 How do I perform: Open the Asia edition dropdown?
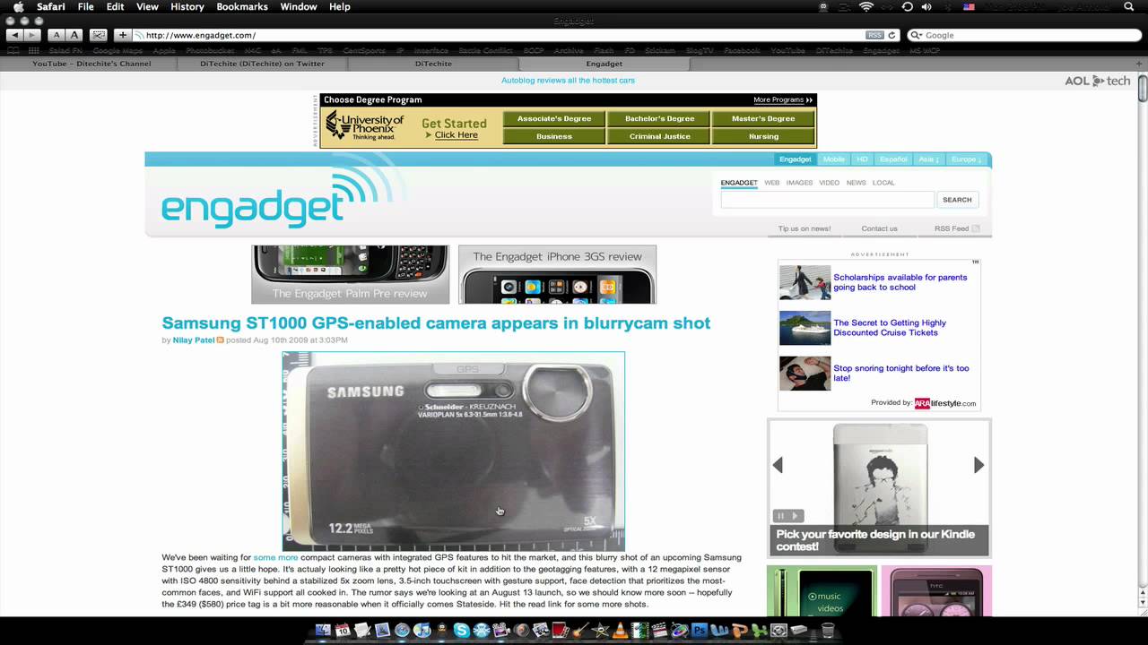pos(928,159)
